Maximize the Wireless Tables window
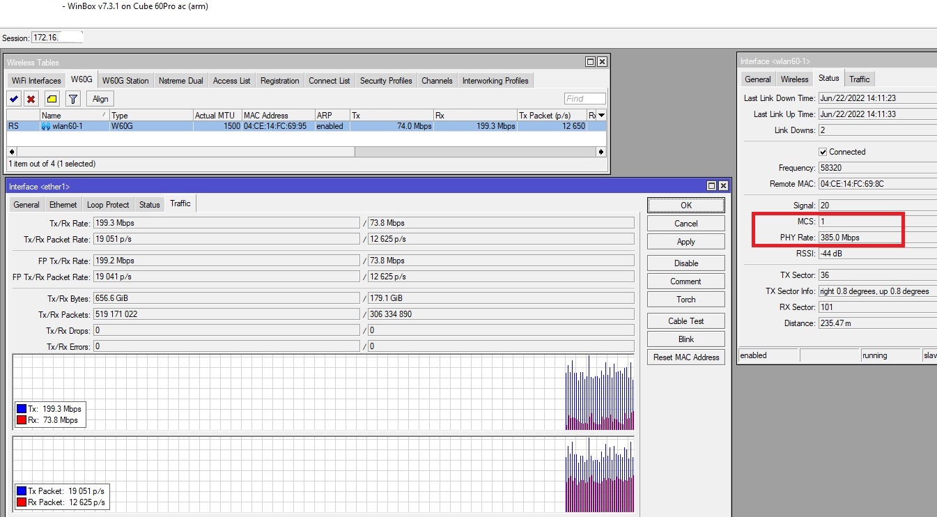The height and width of the screenshot is (517, 937). [590, 62]
